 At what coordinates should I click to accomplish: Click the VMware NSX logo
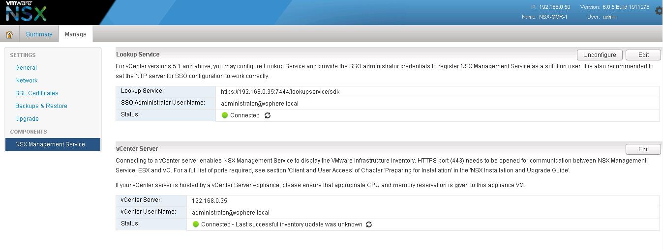(x=26, y=12)
